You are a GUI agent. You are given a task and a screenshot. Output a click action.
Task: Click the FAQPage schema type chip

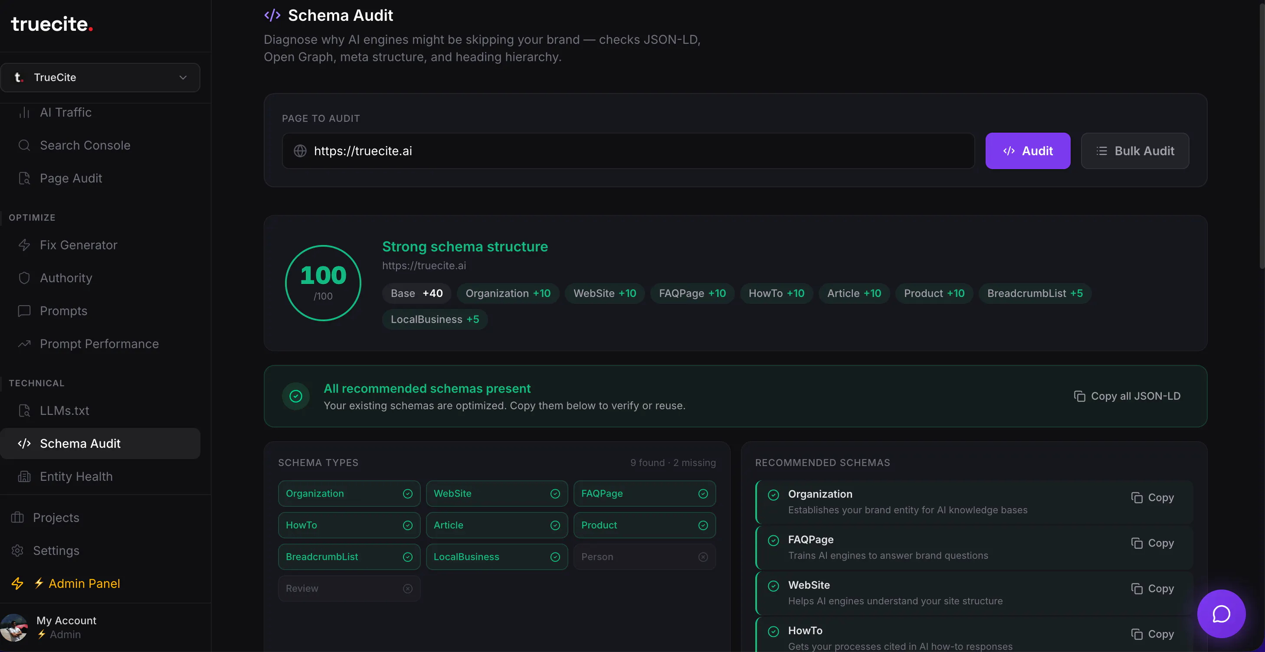coord(645,493)
